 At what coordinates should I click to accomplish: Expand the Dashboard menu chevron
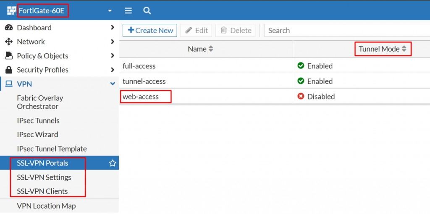(113, 27)
